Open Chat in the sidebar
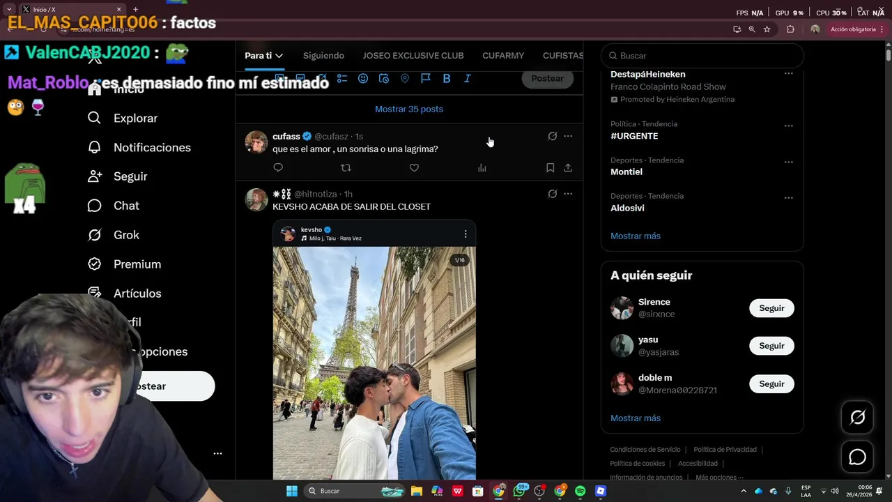This screenshot has height=502, width=892. click(x=114, y=206)
